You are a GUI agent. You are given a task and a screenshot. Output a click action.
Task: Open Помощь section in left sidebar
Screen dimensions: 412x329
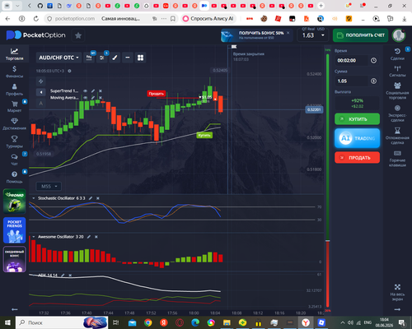coord(14,177)
